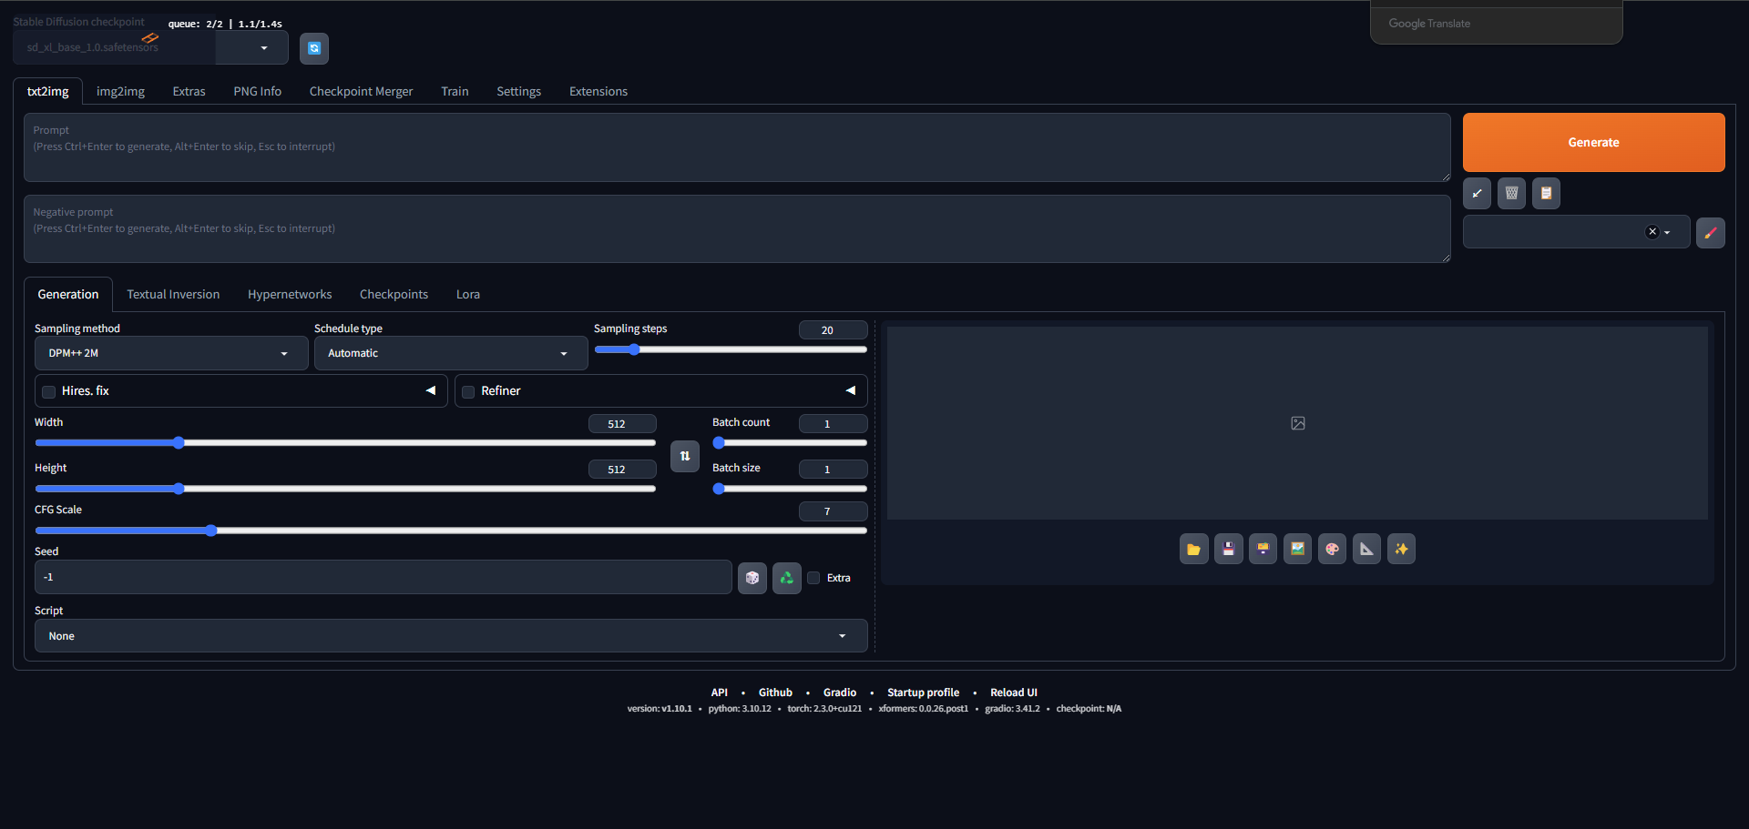The image size is (1749, 829).
Task: Open the Github footer link
Action: [x=775, y=693]
